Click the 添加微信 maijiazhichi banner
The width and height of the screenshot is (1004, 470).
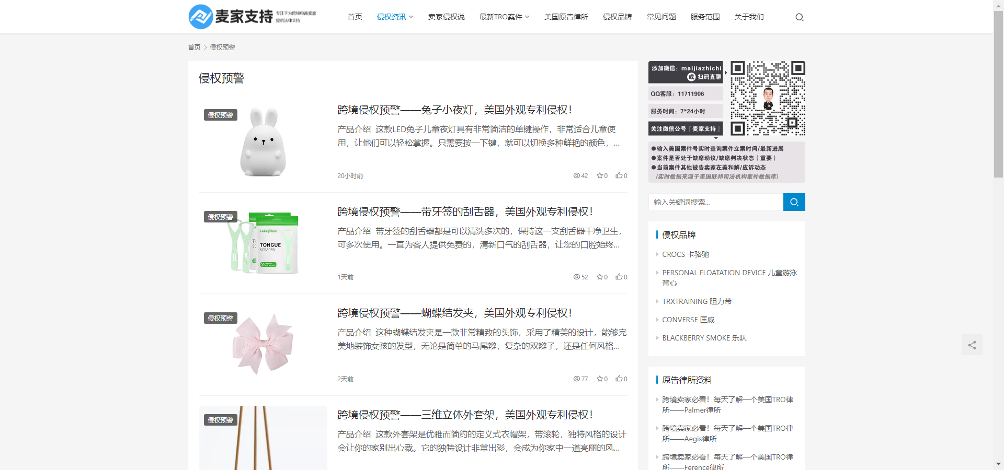686,72
